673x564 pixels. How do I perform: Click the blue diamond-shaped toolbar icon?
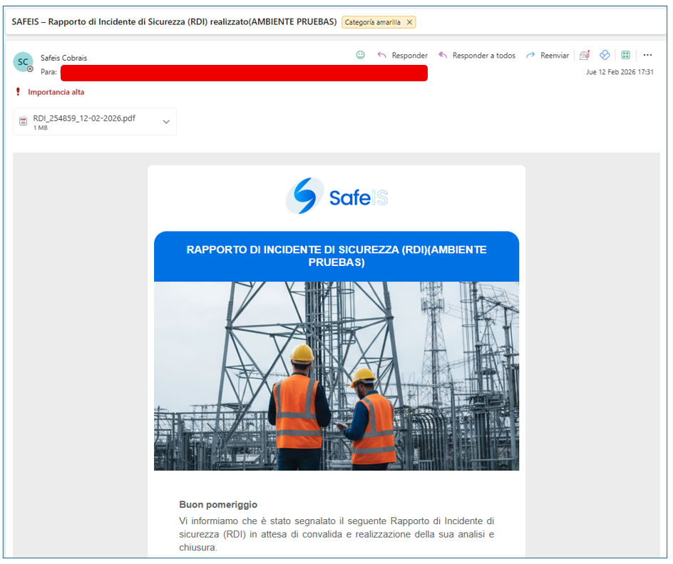[605, 55]
